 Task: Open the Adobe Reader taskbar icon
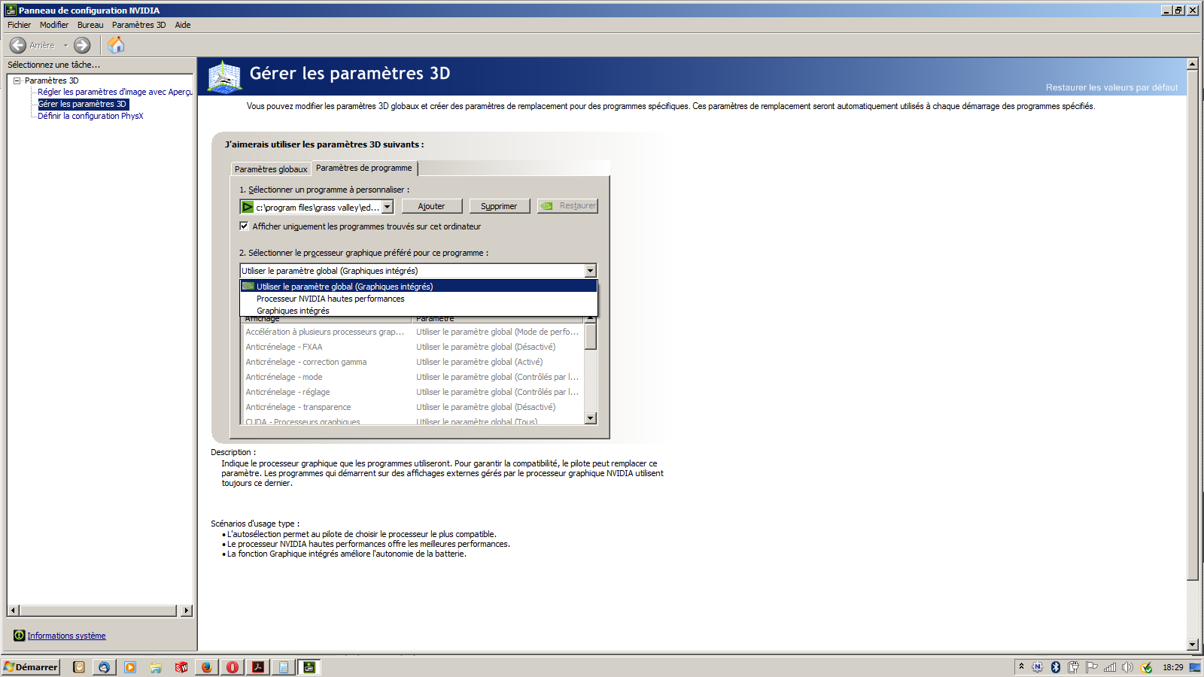click(x=258, y=667)
